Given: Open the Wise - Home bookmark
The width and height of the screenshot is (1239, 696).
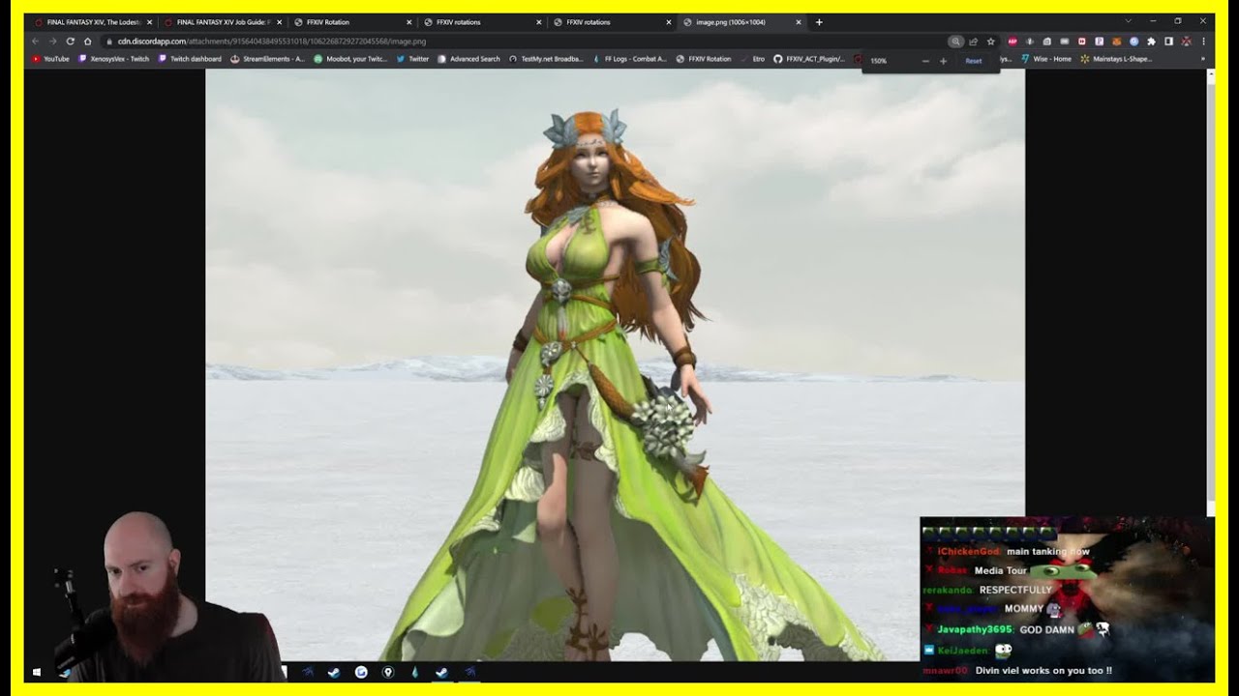Looking at the screenshot, I should pos(1046,59).
